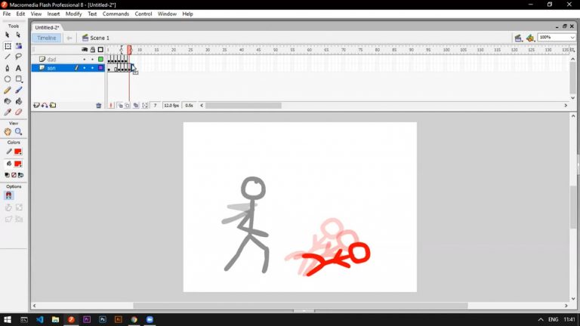The image size is (580, 326).
Task: Delete the selected layer with trash icon
Action: (x=99, y=106)
